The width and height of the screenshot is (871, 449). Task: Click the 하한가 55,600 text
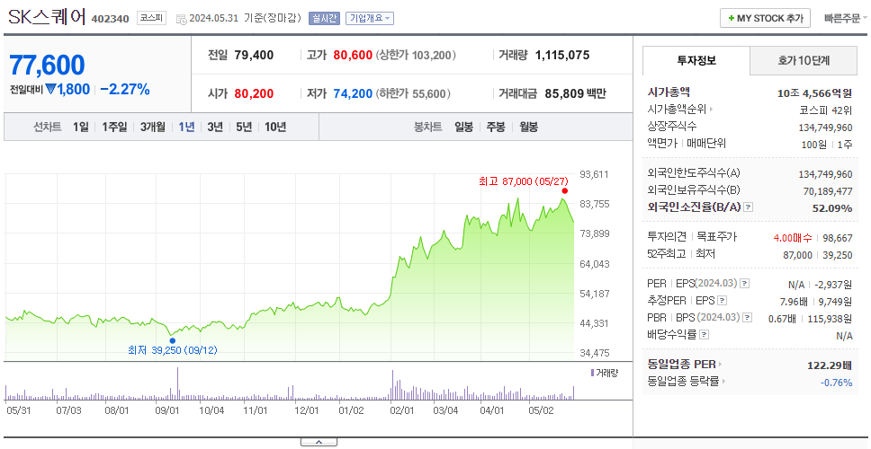click(x=413, y=93)
